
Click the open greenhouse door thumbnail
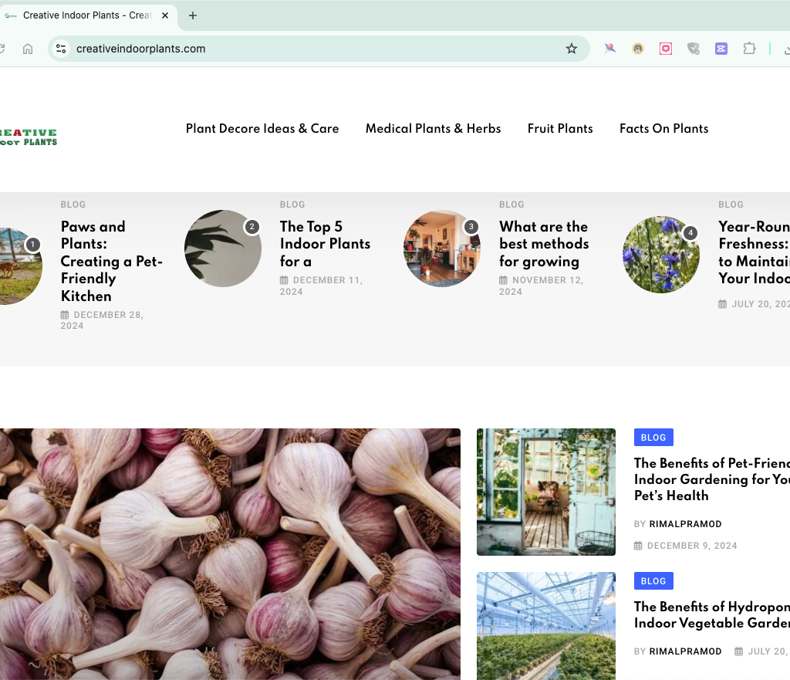coord(545,492)
